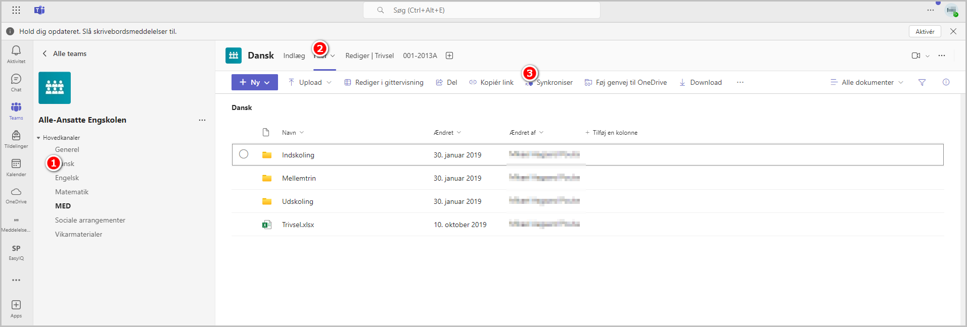The height and width of the screenshot is (327, 967).
Task: Open the MED channel
Action: tap(63, 206)
